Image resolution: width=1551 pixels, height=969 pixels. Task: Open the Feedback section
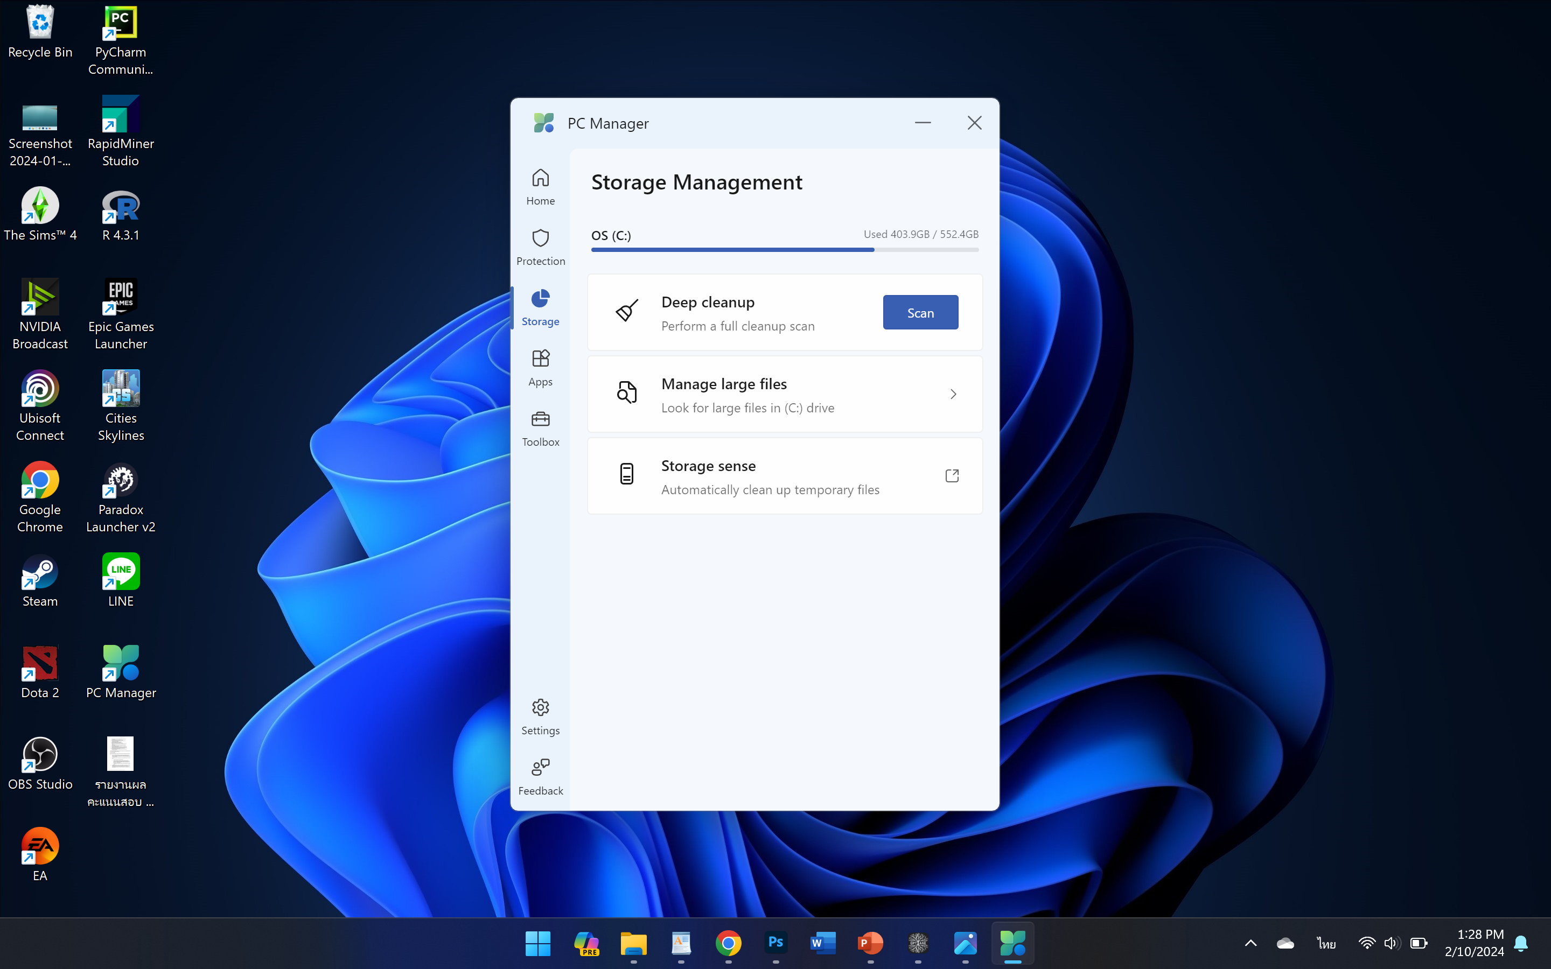click(x=540, y=777)
